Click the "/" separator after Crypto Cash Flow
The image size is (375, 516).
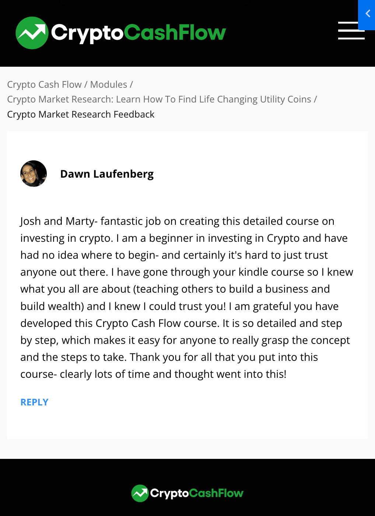coord(86,84)
